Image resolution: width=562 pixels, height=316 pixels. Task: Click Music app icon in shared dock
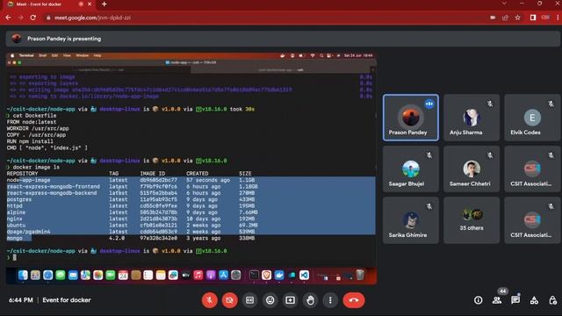(x=198, y=275)
